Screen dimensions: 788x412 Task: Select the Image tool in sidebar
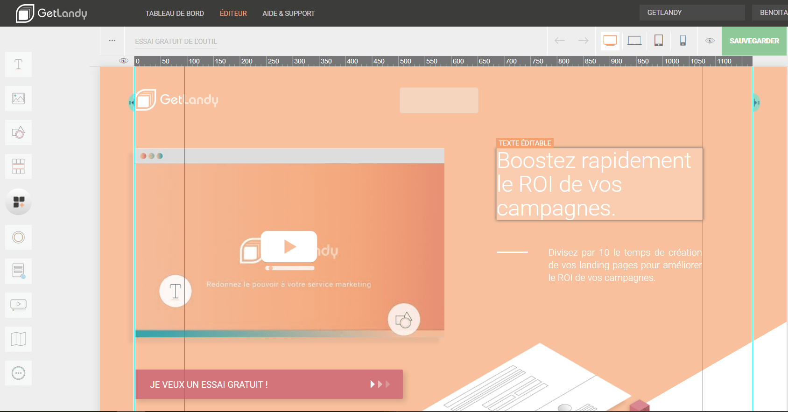point(18,98)
